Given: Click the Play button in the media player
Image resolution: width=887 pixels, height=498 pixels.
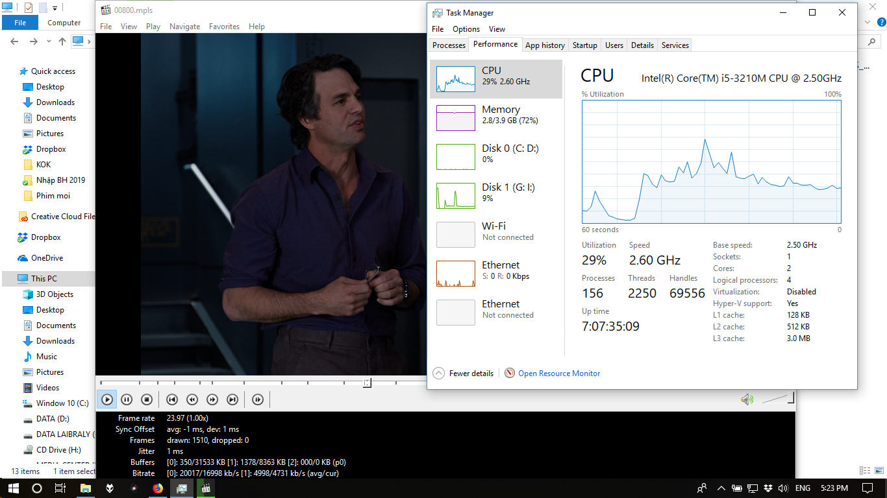Looking at the screenshot, I should point(107,399).
